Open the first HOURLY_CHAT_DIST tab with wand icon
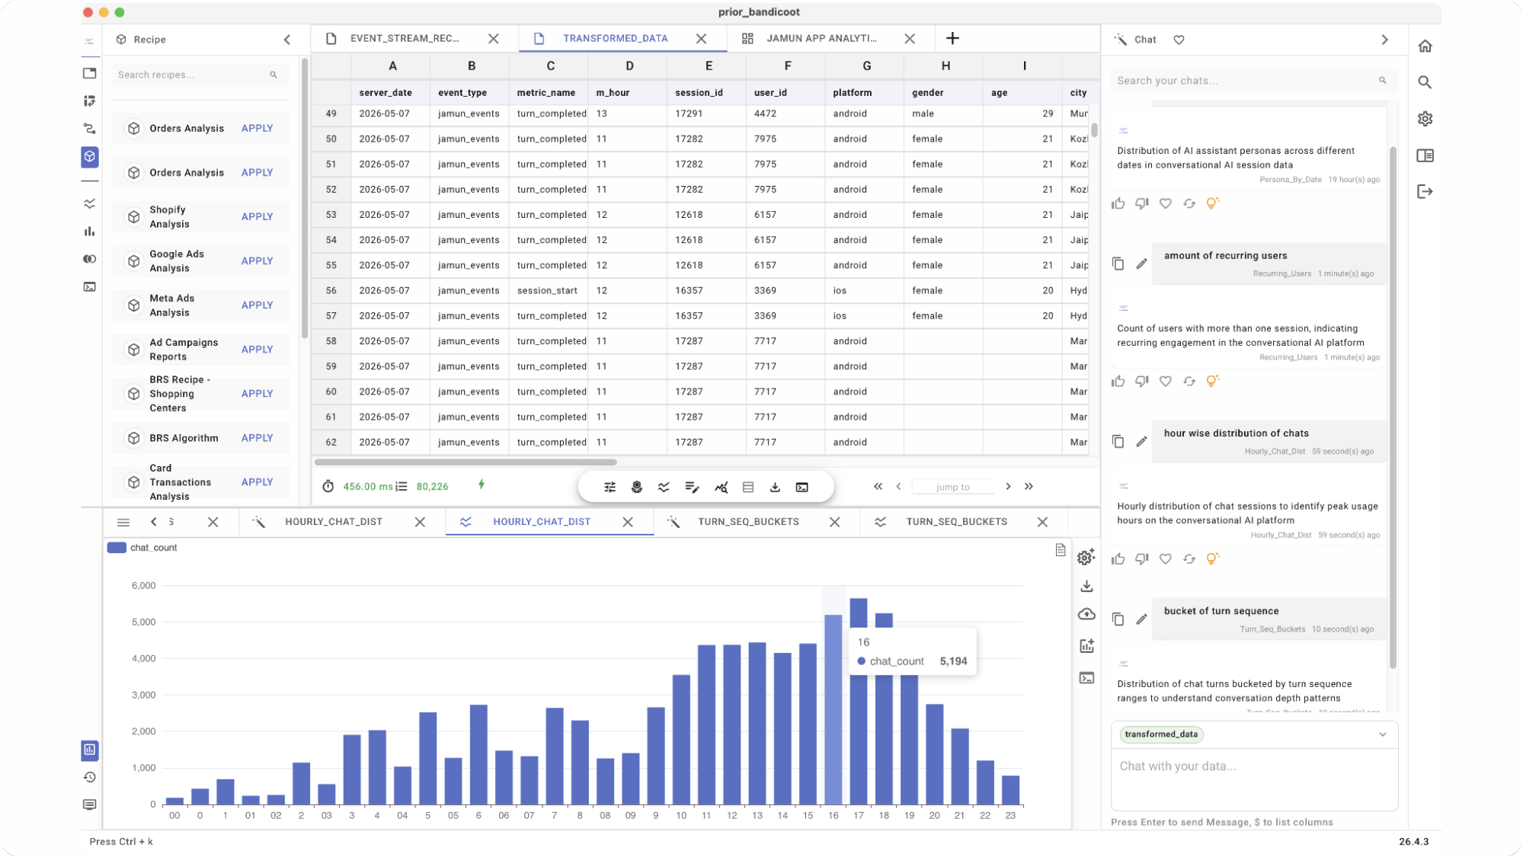 pos(334,522)
